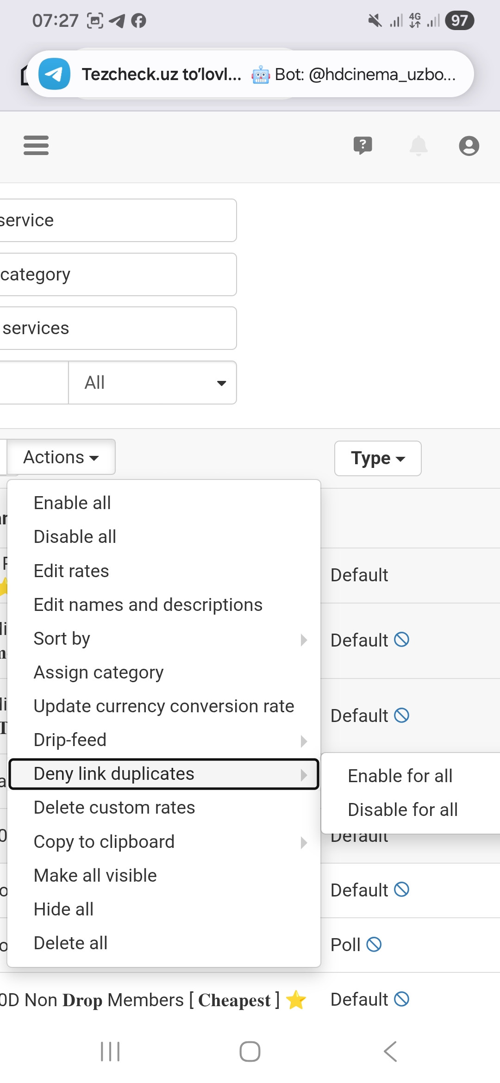Choose Edit names and descriptions
This screenshot has height=1083, width=500.
[164, 604]
